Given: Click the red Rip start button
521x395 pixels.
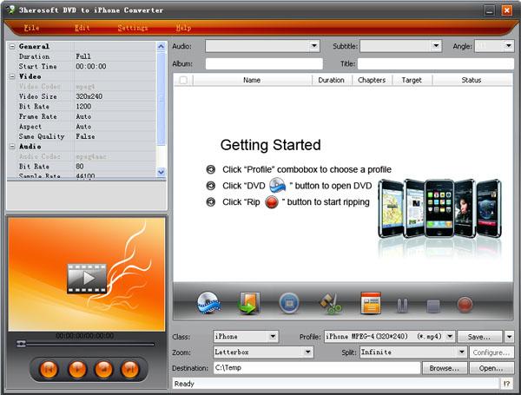Looking at the screenshot, I should point(465,305).
